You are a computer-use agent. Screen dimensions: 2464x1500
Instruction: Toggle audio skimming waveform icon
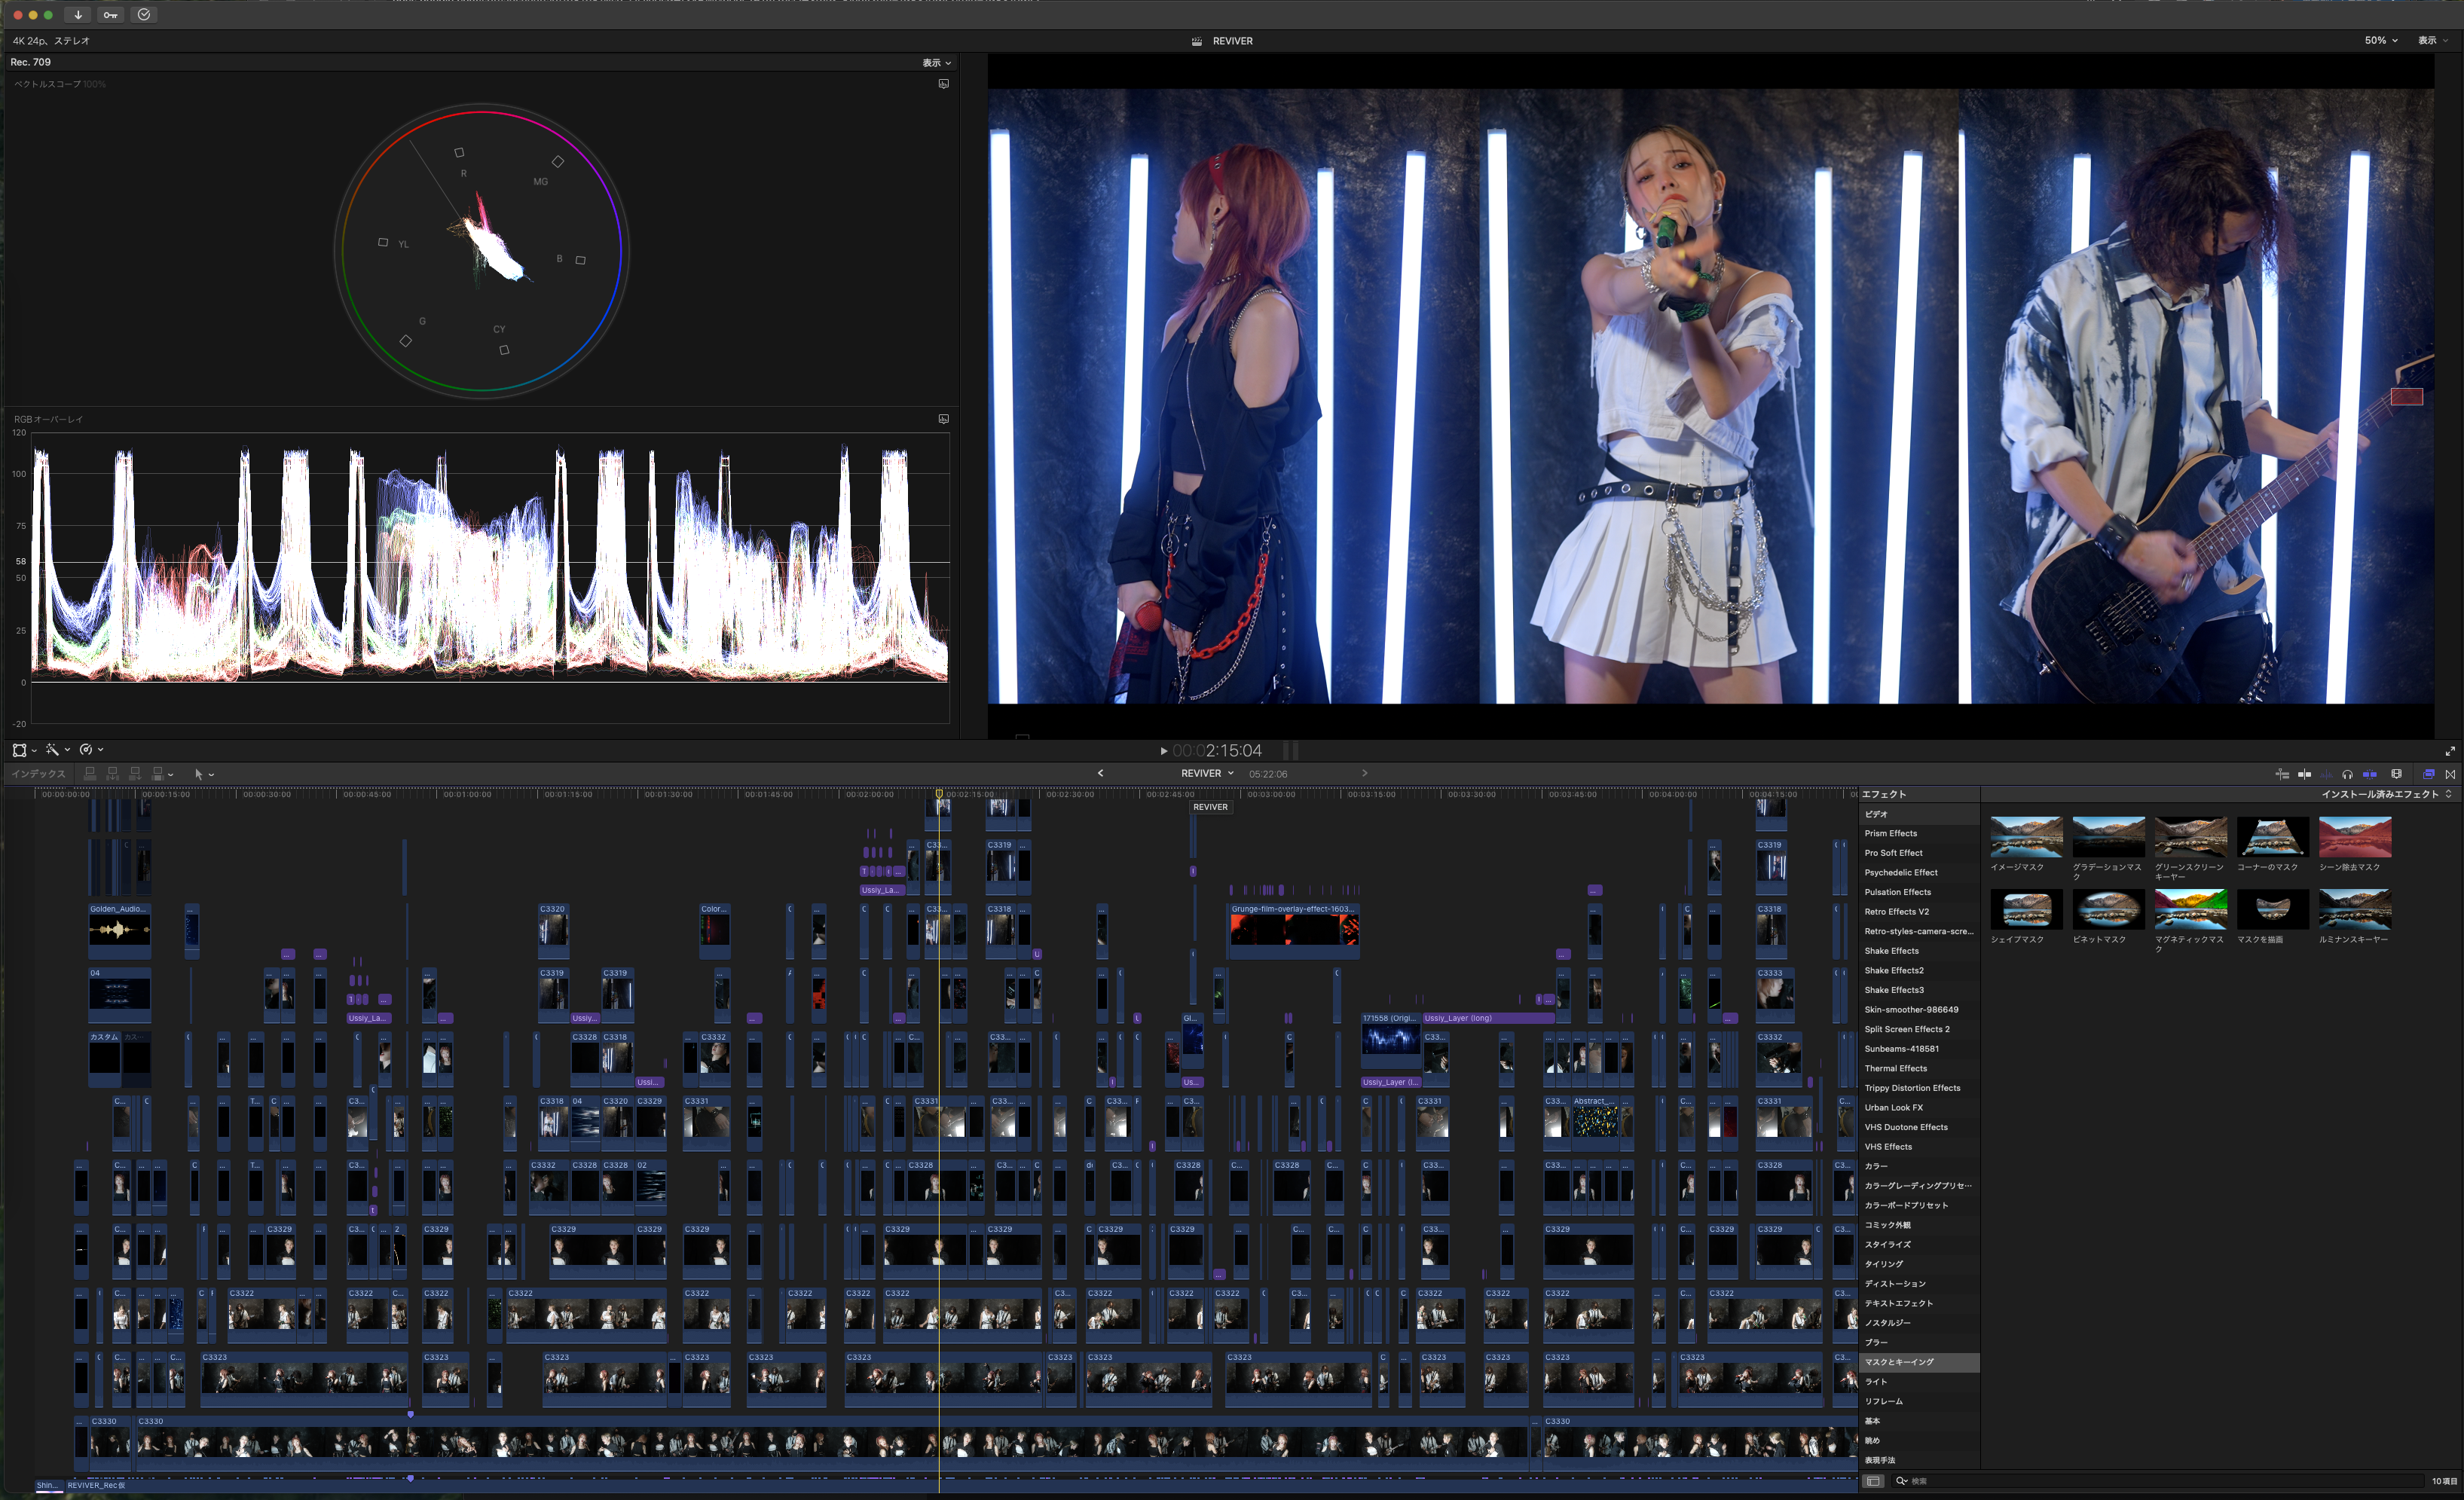click(2327, 774)
